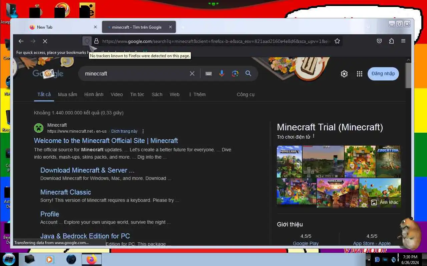The width and height of the screenshot is (427, 266).
Task: Open the Google Play rating link
Action: click(x=306, y=243)
